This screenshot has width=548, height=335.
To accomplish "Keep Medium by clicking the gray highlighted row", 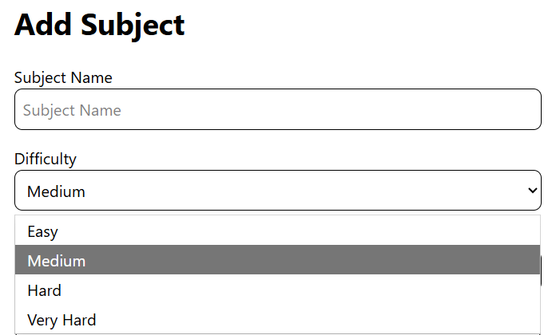I will (x=277, y=260).
